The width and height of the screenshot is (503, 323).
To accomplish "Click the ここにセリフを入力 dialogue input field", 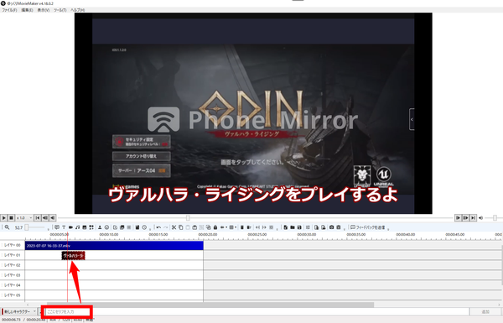I will (257, 312).
